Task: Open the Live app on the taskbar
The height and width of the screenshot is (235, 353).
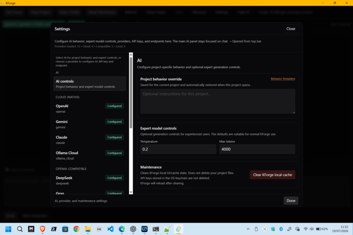Action: 99,229
